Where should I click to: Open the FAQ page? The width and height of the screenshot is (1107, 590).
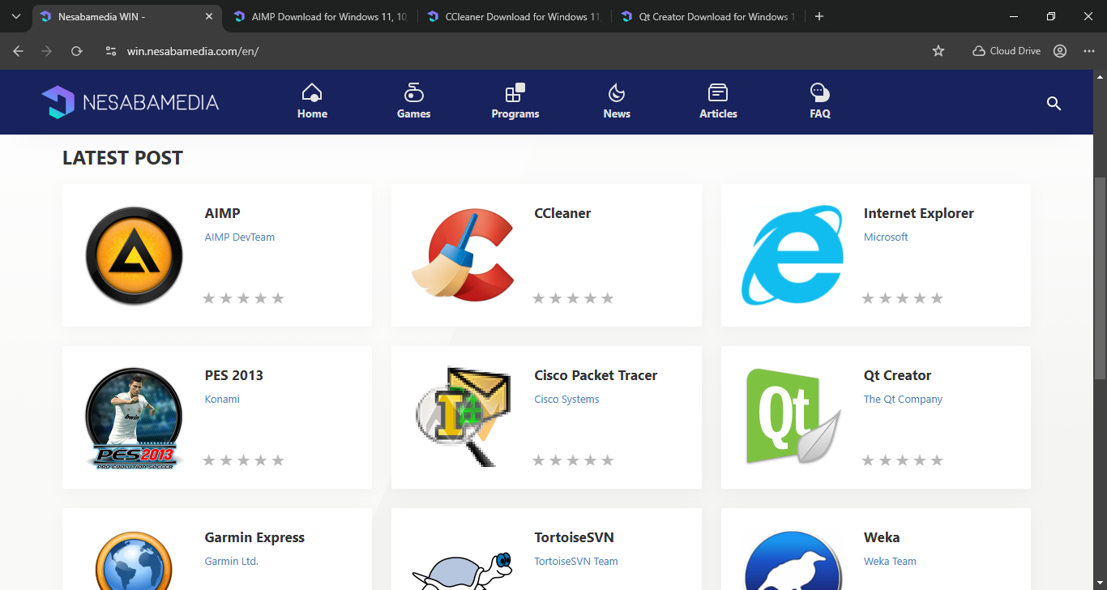(x=819, y=102)
